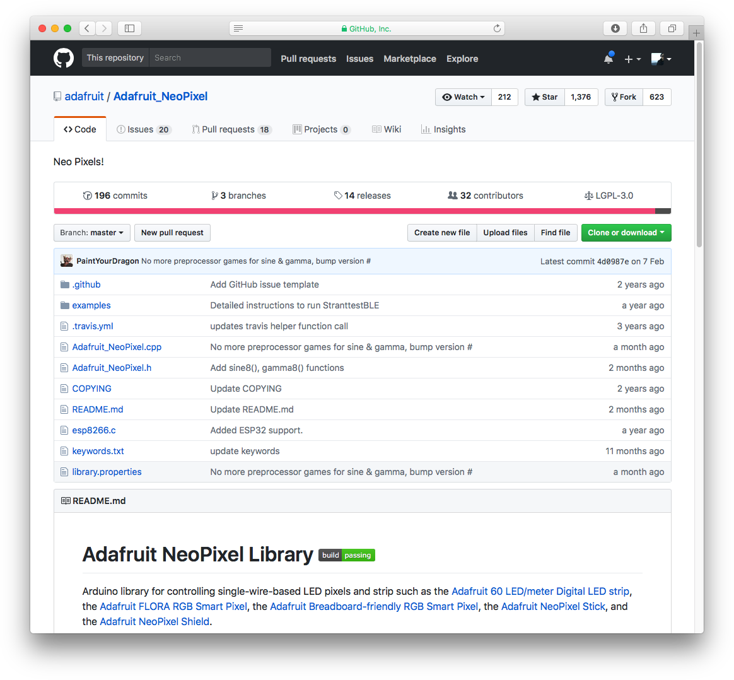Star the Adafruit_NeoPixel repository

point(545,97)
